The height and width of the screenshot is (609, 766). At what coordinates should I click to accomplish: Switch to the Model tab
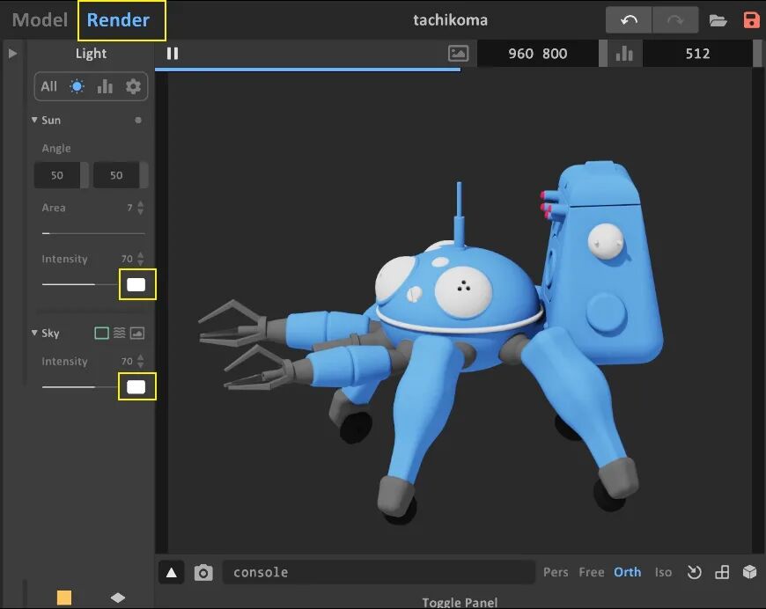40,20
